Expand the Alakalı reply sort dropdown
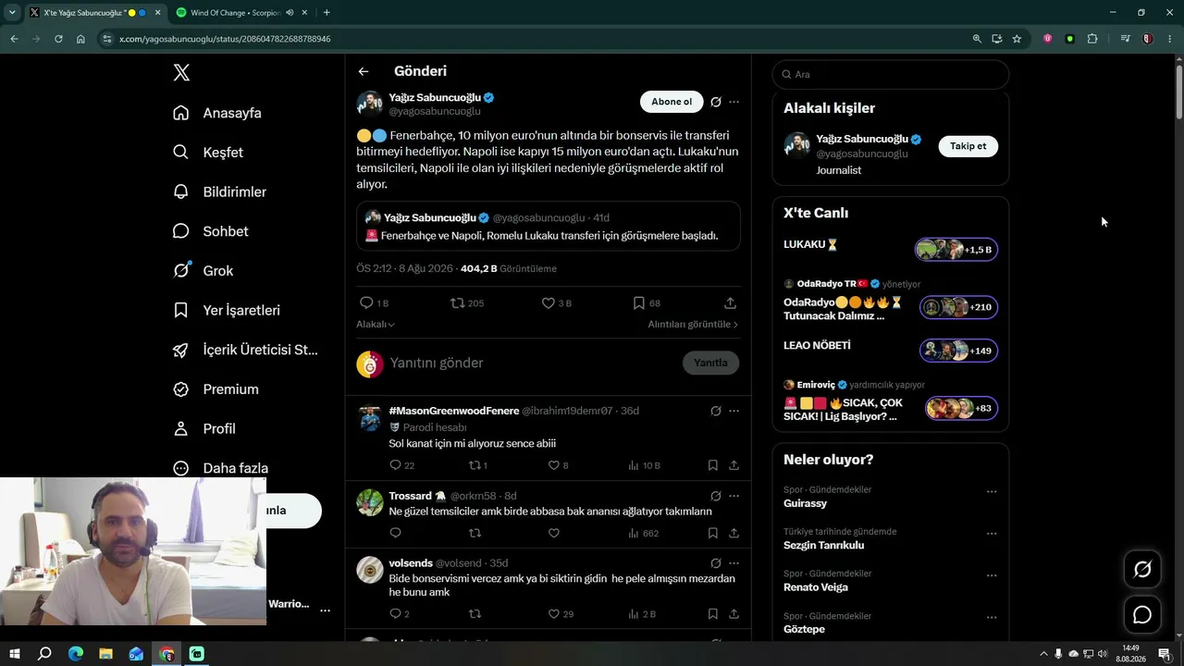This screenshot has height=666, width=1184. [x=376, y=325]
